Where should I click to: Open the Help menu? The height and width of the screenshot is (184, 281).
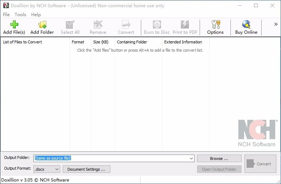coord(36,14)
